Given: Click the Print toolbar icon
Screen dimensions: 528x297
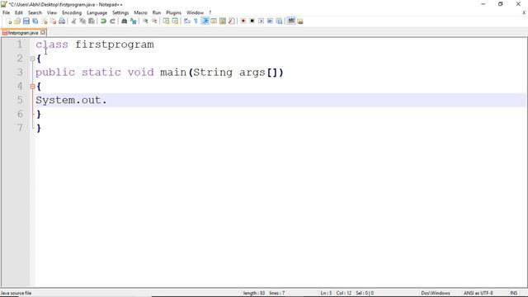Looking at the screenshot, I should pyautogui.click(x=62, y=21).
